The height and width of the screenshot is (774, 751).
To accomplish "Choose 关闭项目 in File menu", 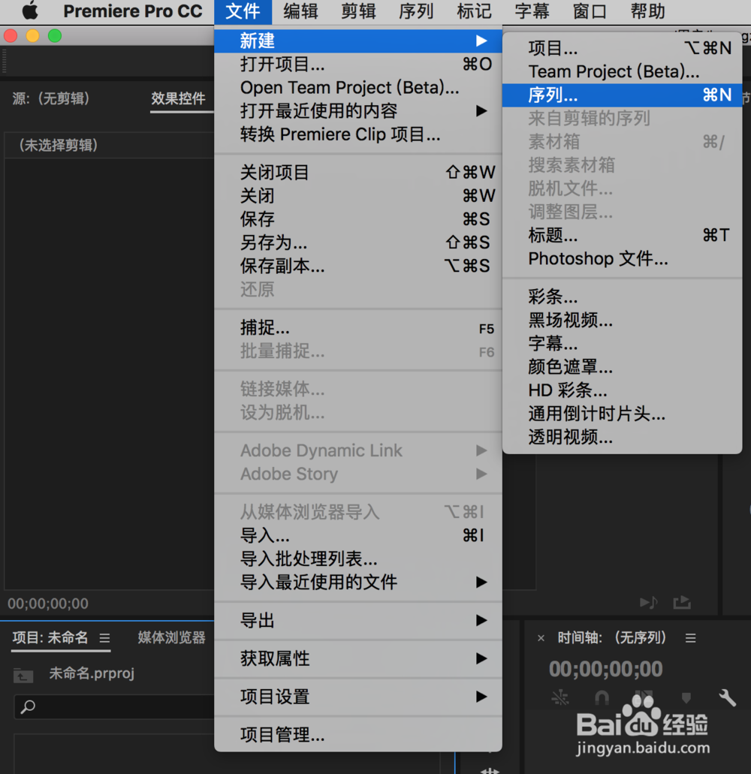I will (358, 172).
